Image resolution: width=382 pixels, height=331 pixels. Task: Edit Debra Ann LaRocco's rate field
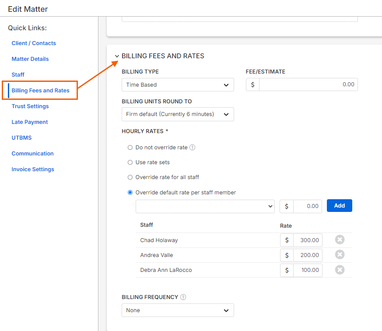click(308, 270)
